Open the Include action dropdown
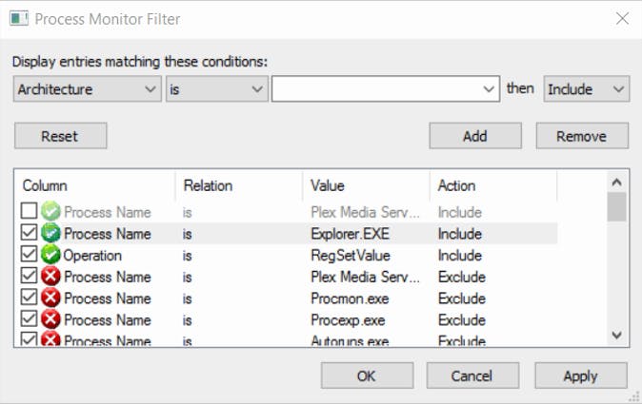This screenshot has width=642, height=404. tap(586, 89)
